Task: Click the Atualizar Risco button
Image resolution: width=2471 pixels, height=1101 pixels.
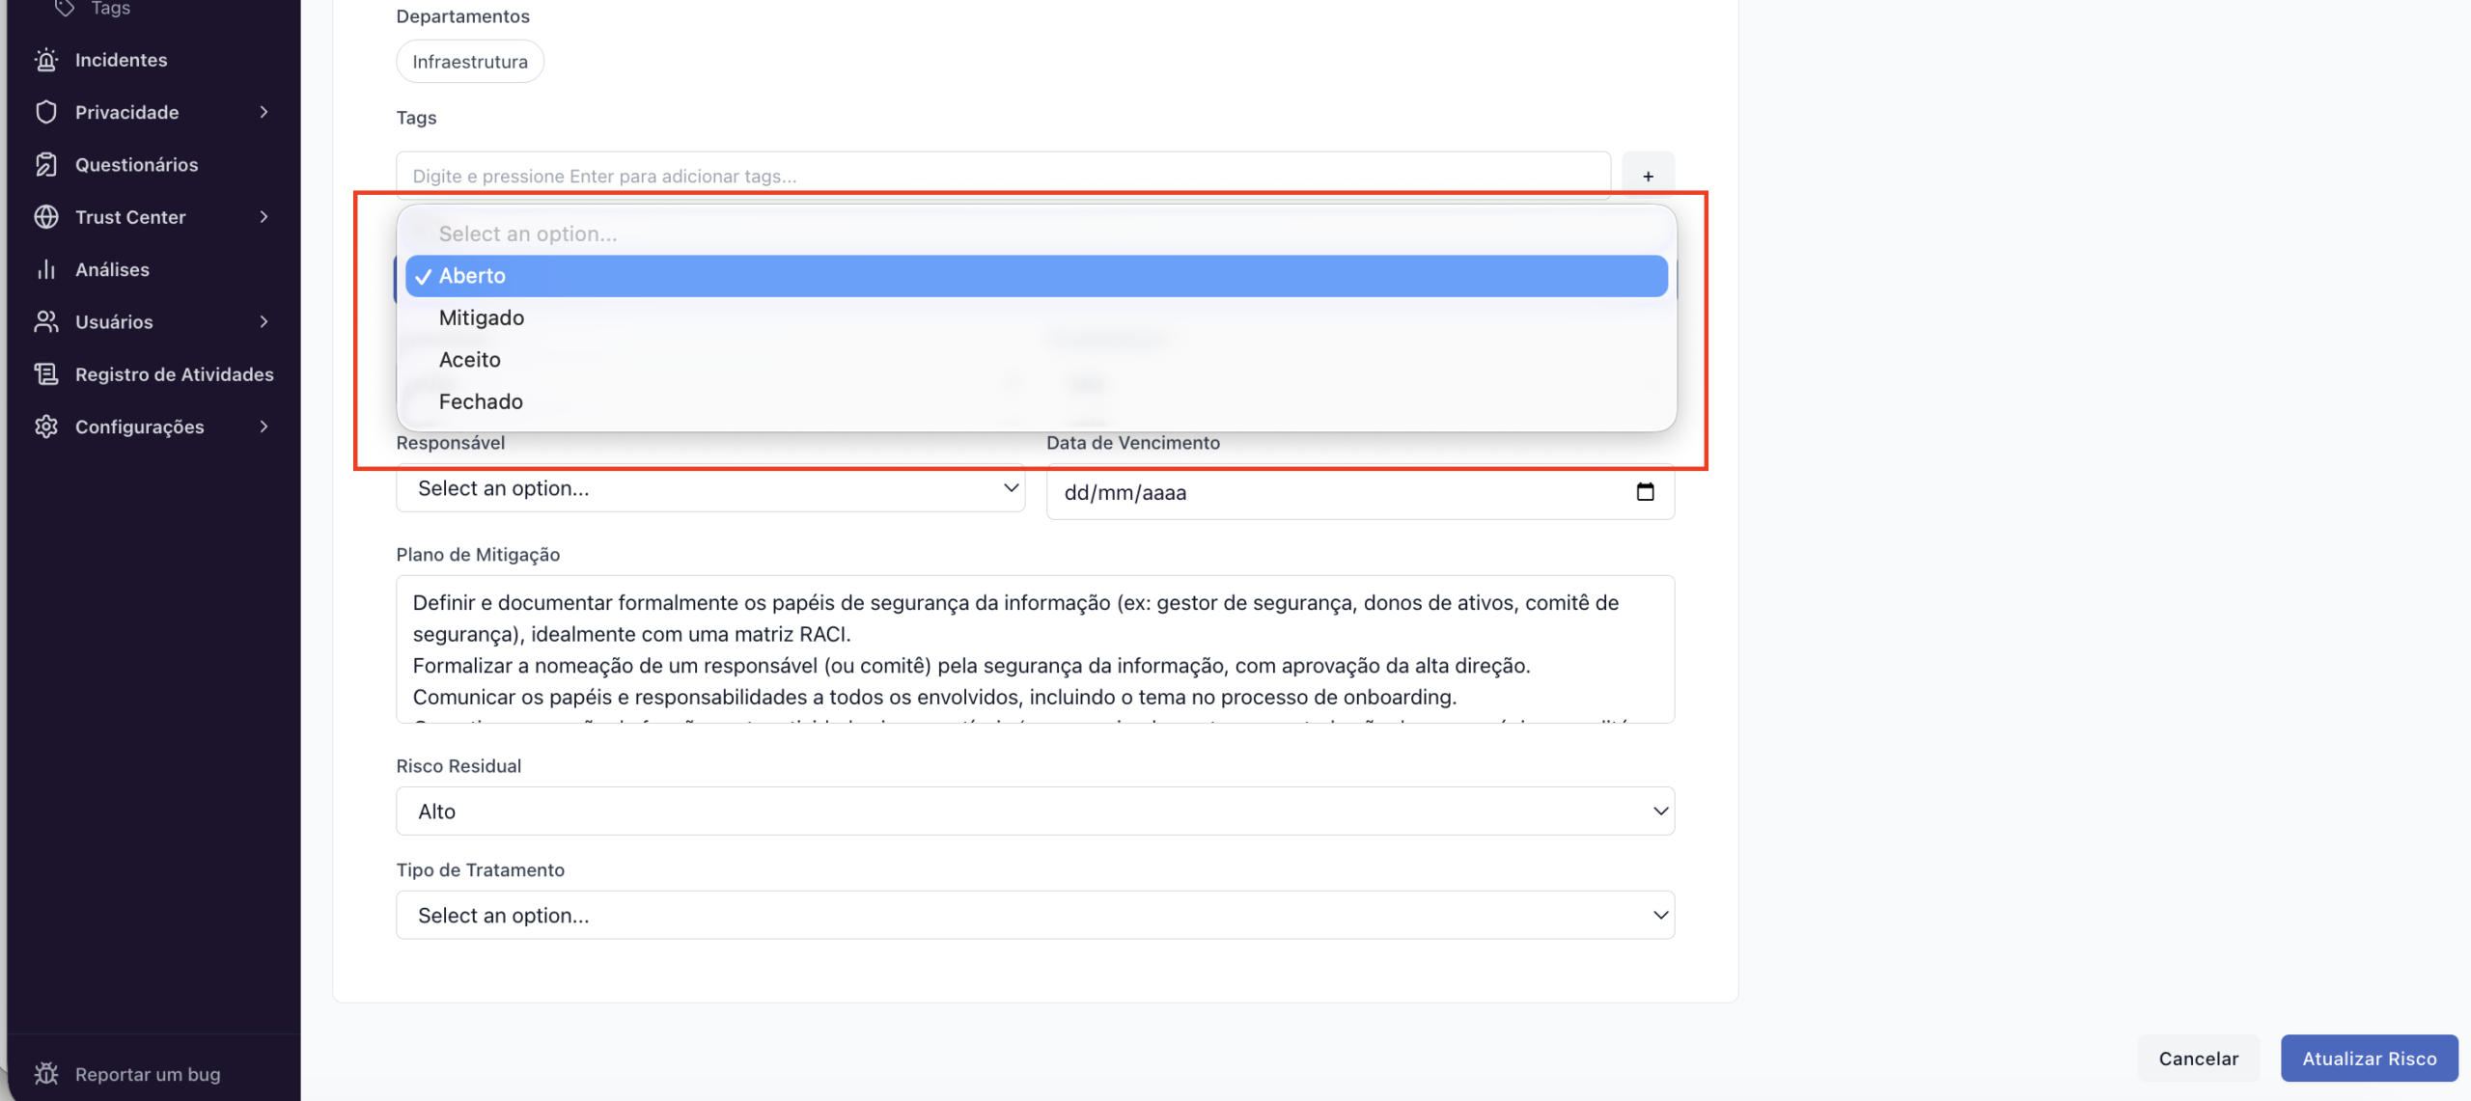Action: pos(2369,1059)
